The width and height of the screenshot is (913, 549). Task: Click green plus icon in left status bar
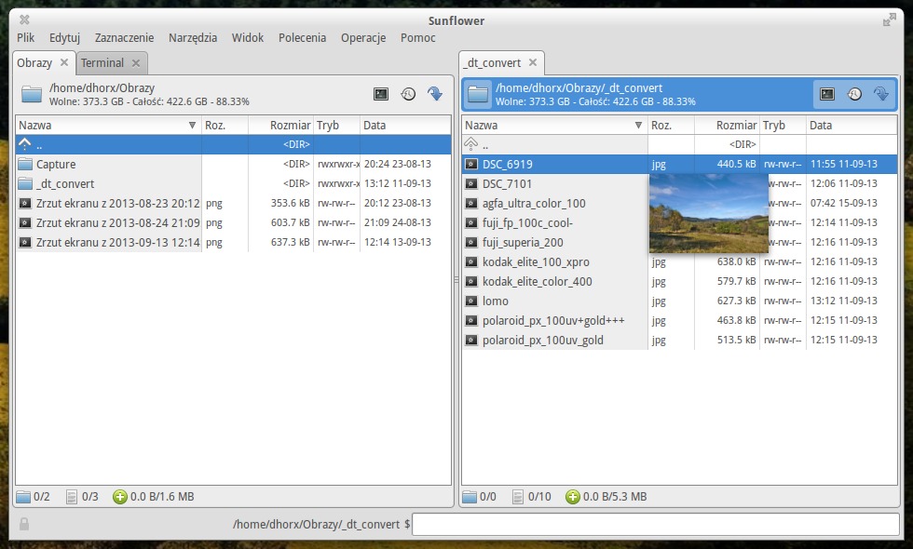pyautogui.click(x=120, y=497)
